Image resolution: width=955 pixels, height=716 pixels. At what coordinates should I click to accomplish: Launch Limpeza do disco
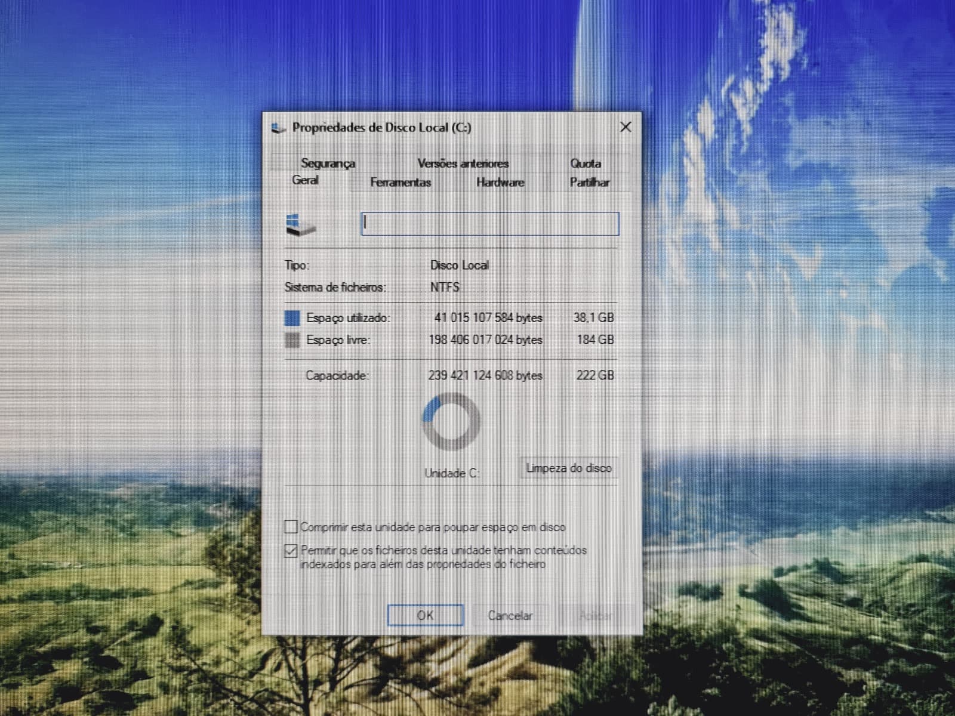pos(569,468)
